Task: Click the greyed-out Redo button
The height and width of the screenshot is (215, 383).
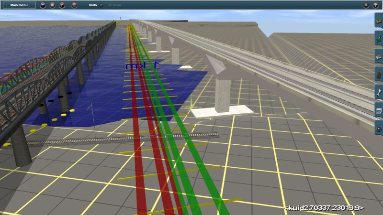Action: point(114,5)
